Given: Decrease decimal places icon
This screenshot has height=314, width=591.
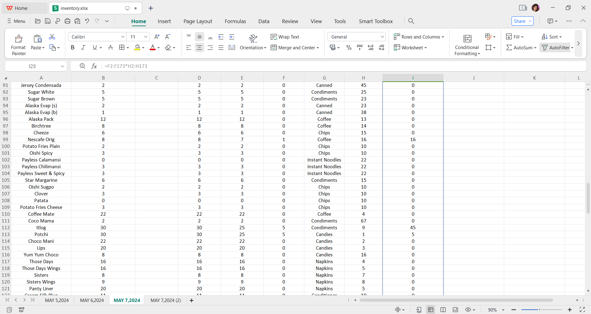Looking at the screenshot, I should 382,47.
